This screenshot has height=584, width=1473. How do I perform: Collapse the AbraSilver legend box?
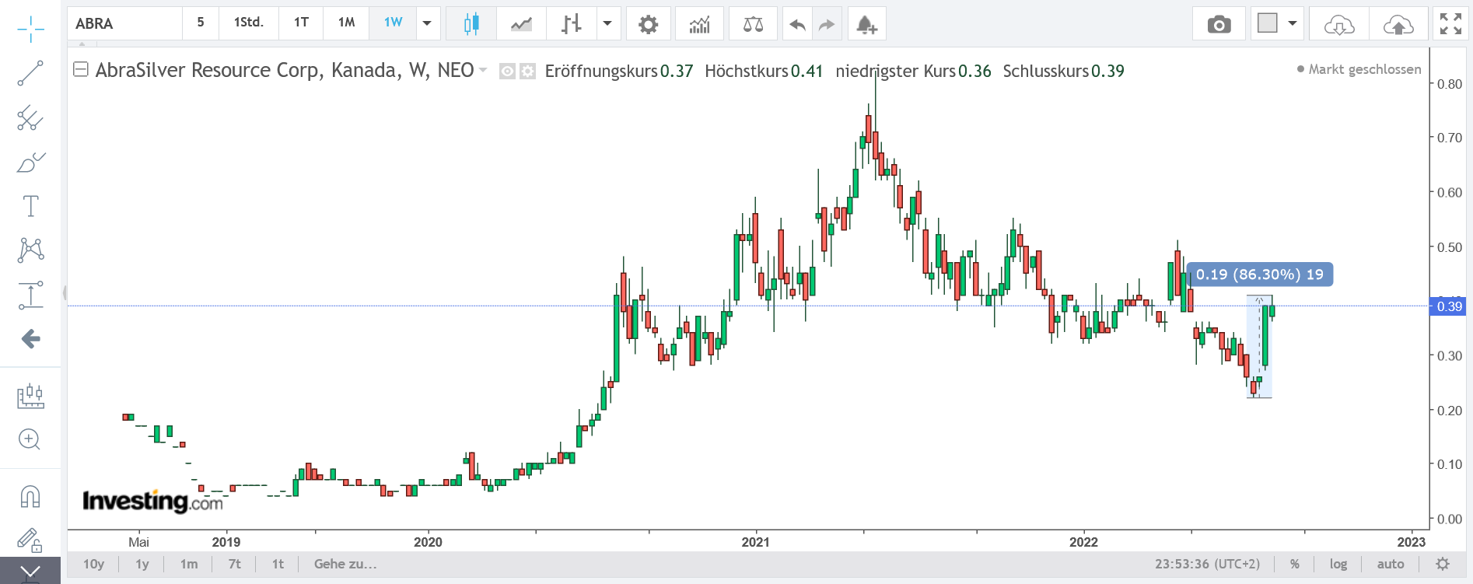[x=80, y=69]
